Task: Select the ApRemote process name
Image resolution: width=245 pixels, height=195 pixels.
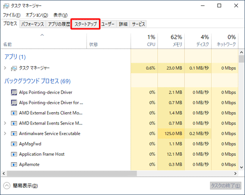Action: click(x=29, y=165)
